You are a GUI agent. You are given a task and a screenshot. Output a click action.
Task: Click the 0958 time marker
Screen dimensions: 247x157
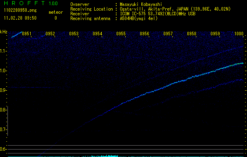192,34
